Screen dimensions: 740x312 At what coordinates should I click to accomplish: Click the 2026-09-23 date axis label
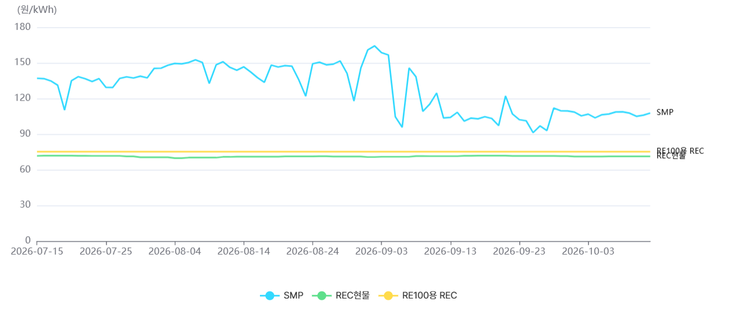(519, 251)
